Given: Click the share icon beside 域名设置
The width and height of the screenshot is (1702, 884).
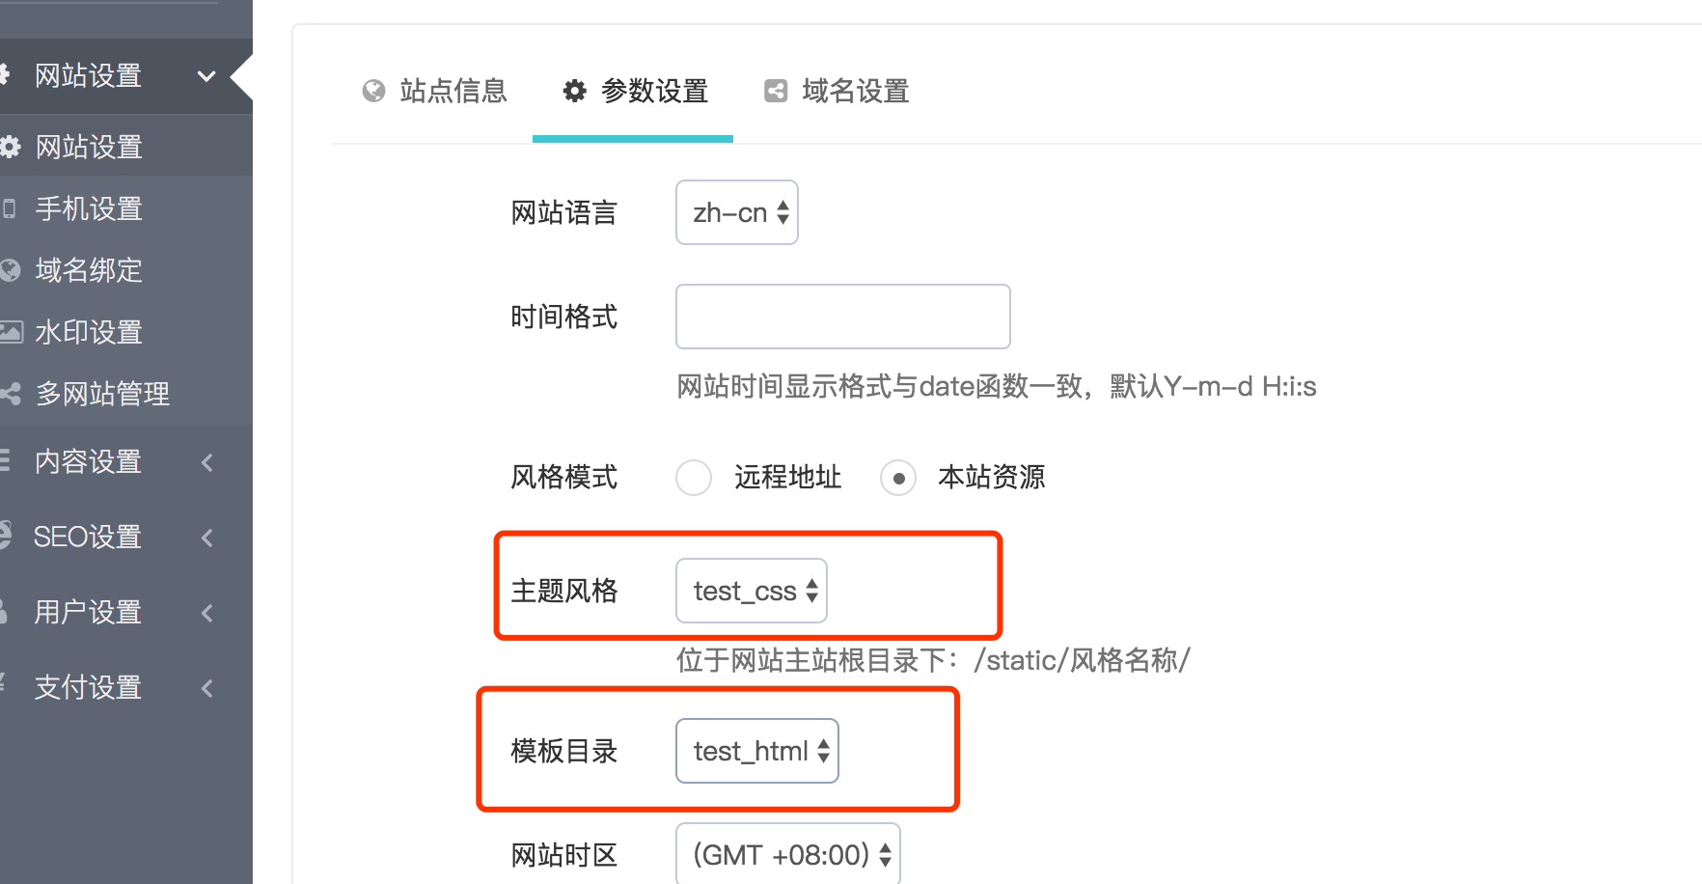Looking at the screenshot, I should [776, 91].
